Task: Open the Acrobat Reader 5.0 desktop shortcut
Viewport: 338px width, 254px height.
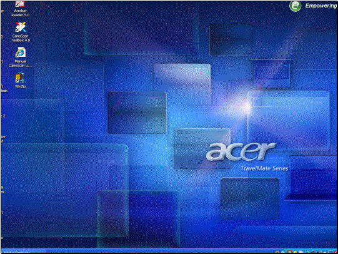Action: pos(20,4)
